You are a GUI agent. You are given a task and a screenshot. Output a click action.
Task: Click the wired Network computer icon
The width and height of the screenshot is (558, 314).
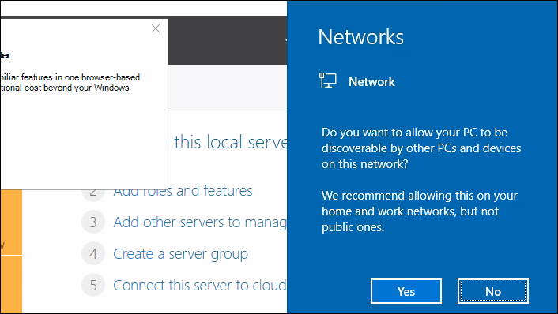pos(327,80)
